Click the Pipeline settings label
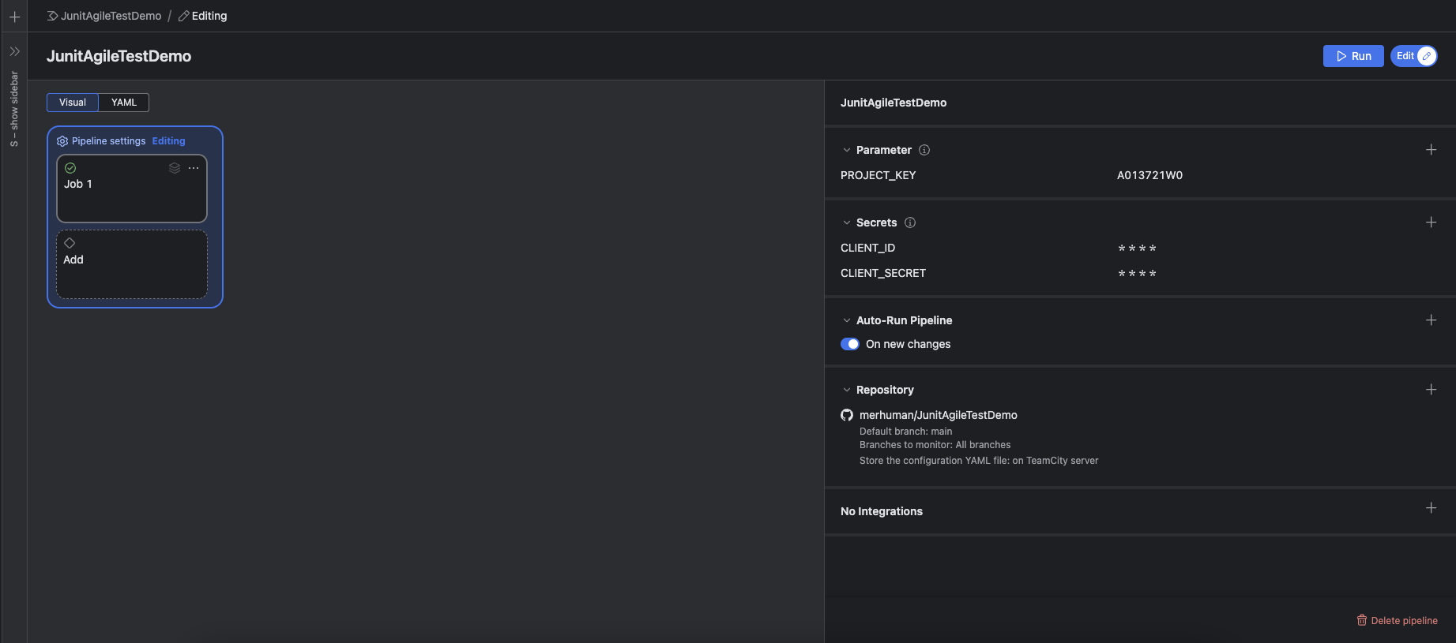 (109, 141)
